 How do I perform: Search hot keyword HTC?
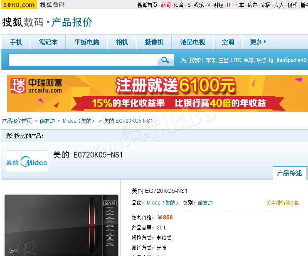pos(236,60)
